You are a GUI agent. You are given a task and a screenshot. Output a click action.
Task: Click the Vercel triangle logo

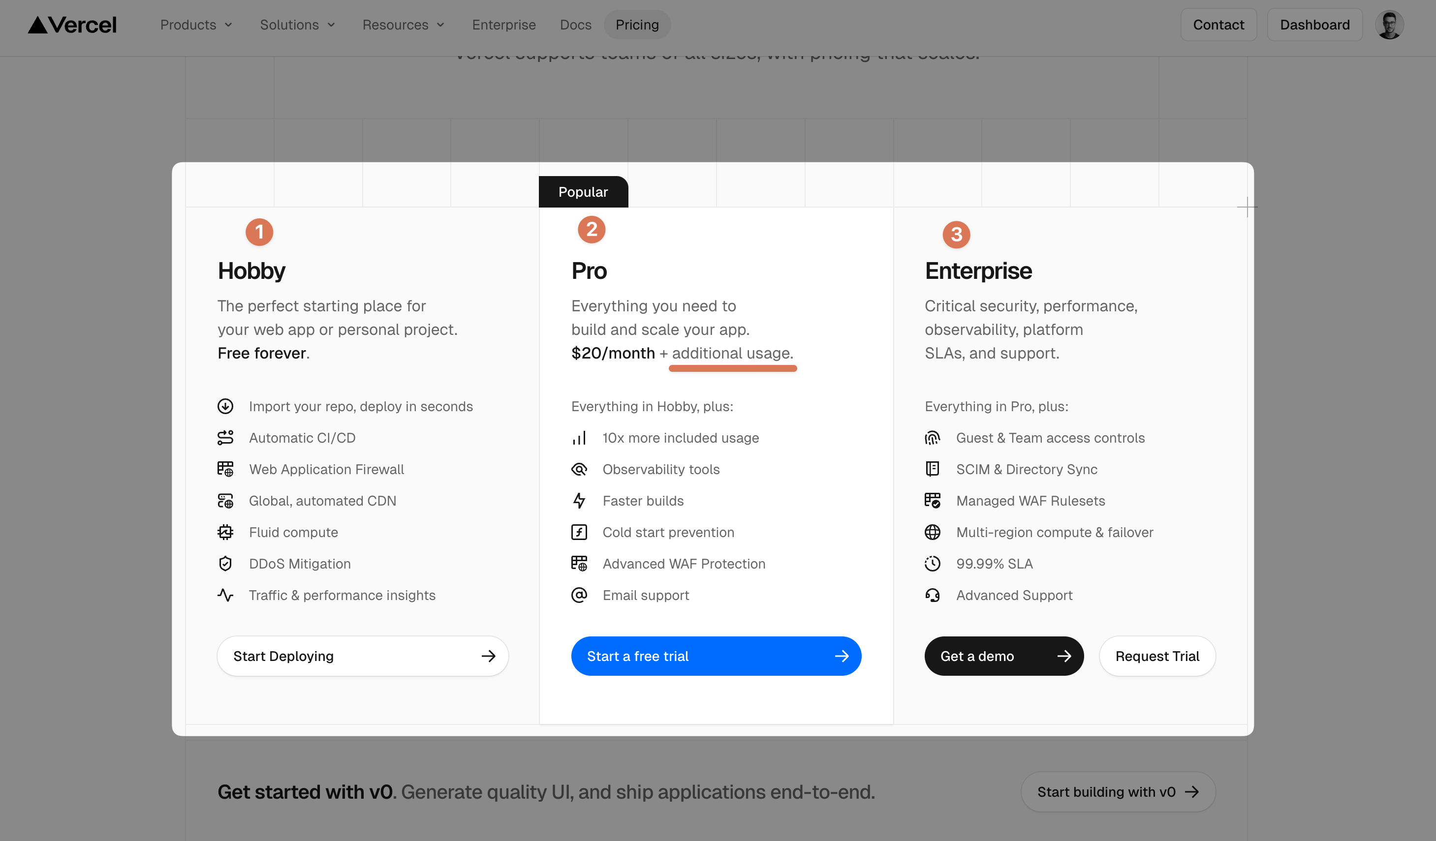tap(38, 25)
